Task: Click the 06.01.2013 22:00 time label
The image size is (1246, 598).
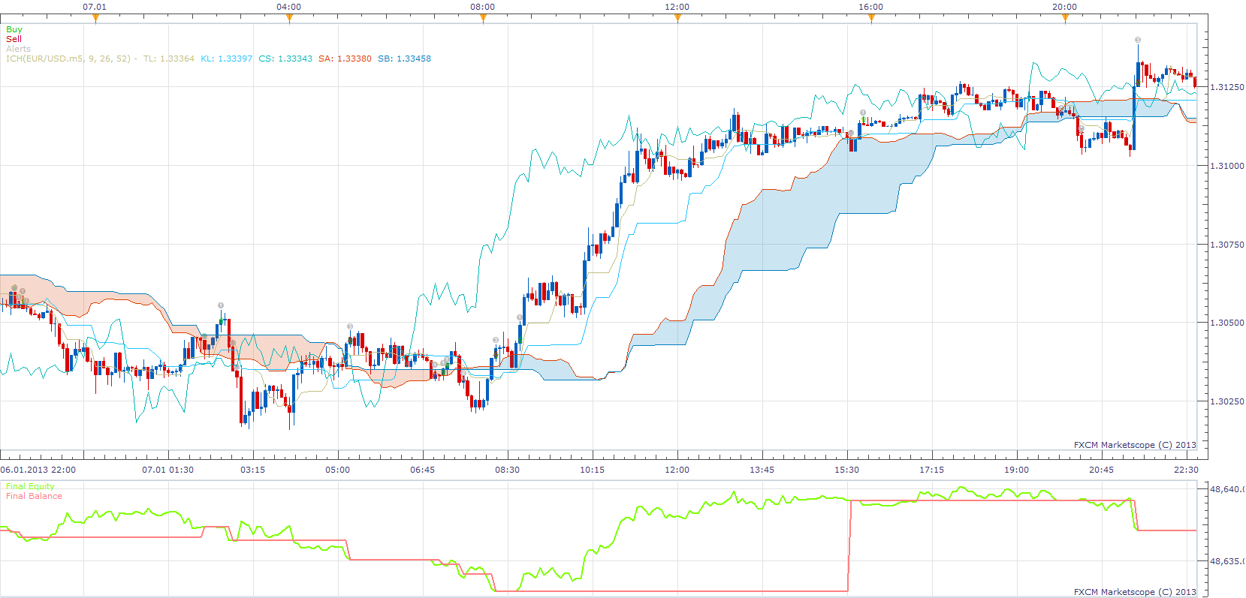Action: click(38, 470)
